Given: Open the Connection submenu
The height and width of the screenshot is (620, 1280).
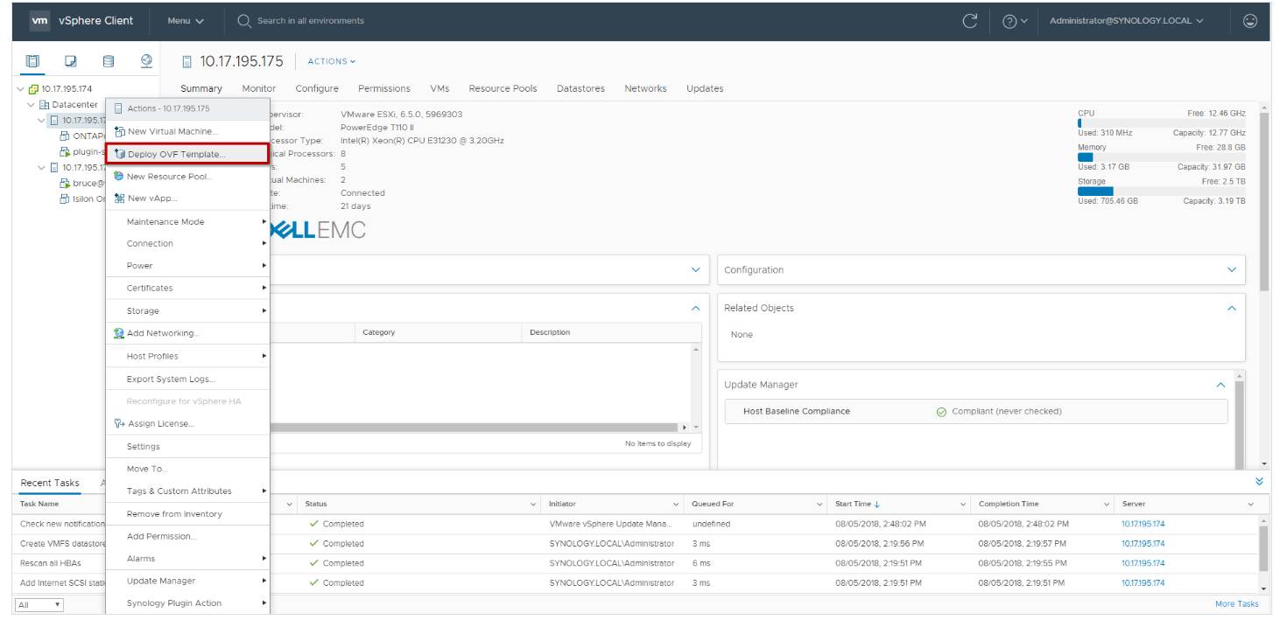Looking at the screenshot, I should point(187,244).
